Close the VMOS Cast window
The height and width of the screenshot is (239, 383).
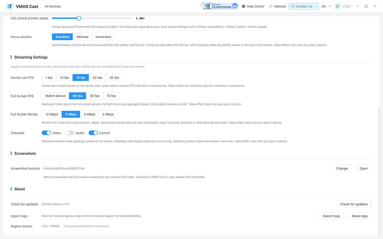375,6
